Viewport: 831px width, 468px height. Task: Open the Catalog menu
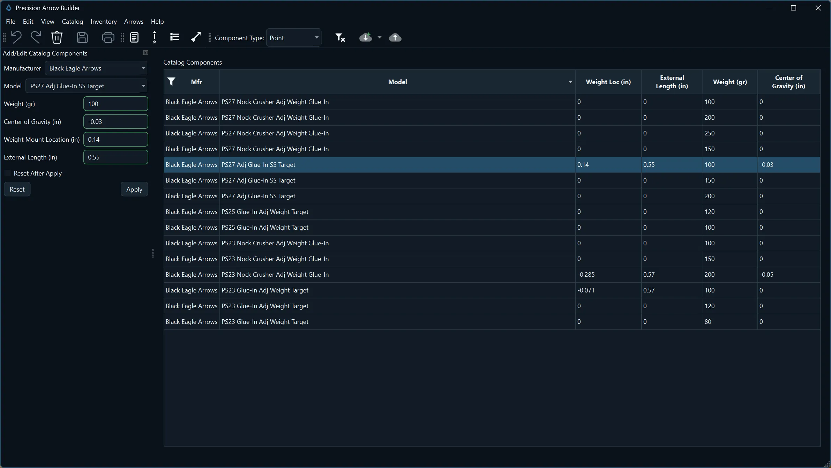pyautogui.click(x=73, y=21)
